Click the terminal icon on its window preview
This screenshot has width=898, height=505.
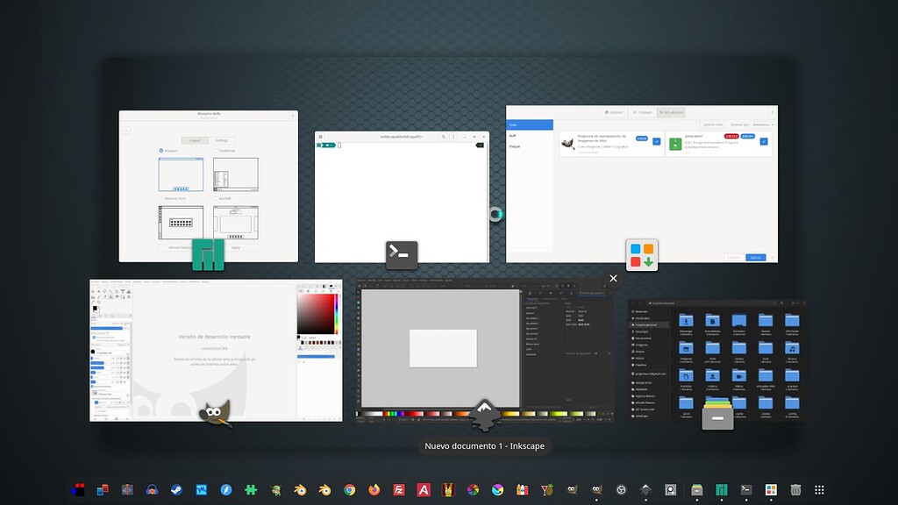pos(402,253)
